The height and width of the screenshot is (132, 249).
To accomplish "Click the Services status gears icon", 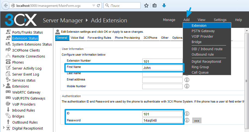I will click(8, 80).
